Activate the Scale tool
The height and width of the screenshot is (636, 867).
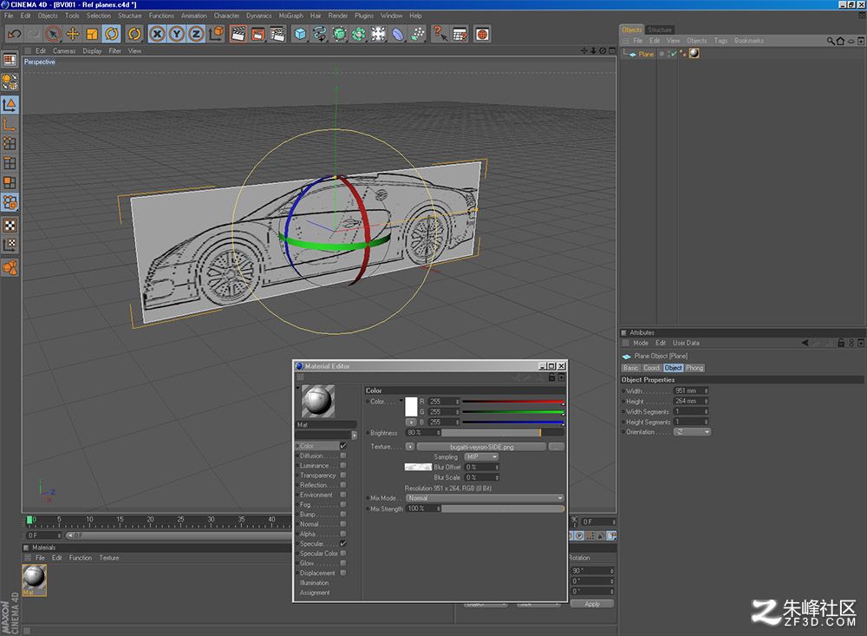[92, 35]
